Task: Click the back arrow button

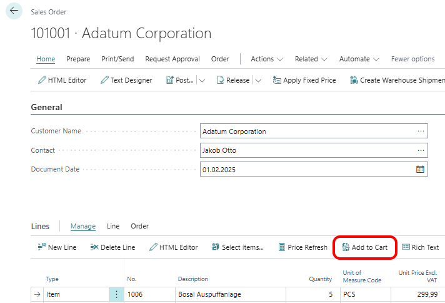Action: coord(14,11)
